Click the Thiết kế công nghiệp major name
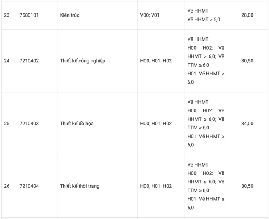This screenshot has width=269, height=219. tap(83, 61)
